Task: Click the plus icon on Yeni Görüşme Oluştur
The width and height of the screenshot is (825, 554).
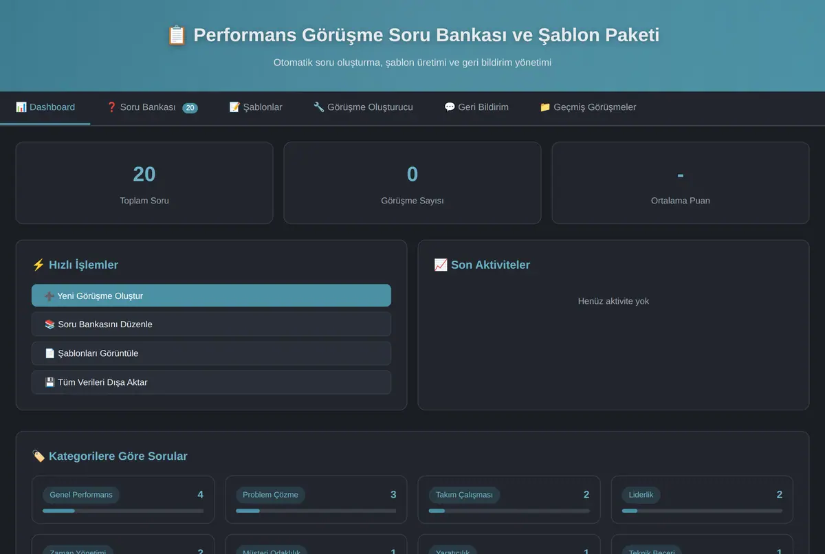Action: (x=49, y=296)
